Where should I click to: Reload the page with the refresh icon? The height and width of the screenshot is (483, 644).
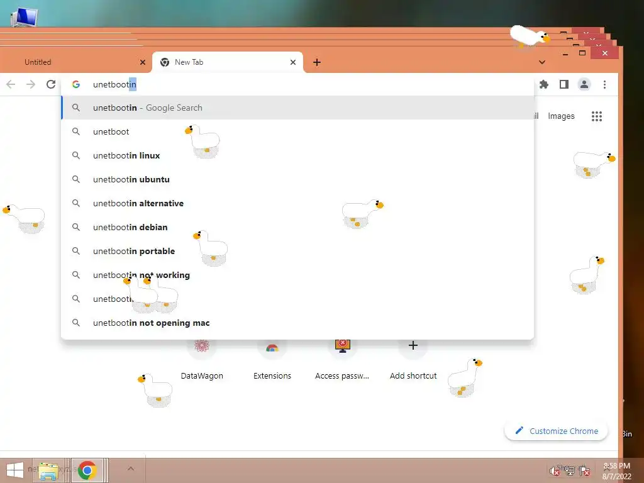(x=51, y=84)
